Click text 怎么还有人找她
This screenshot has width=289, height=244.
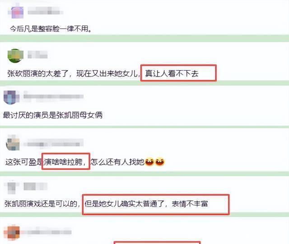pos(117,162)
